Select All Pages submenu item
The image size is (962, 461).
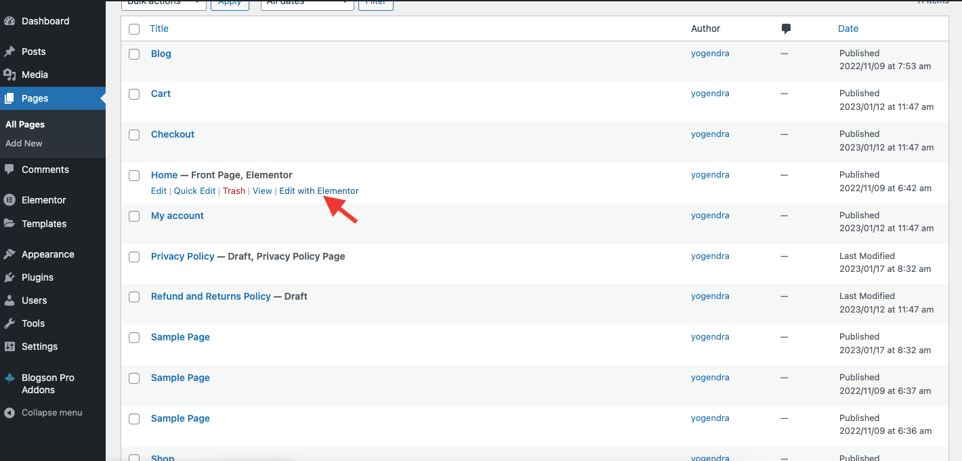pos(25,125)
